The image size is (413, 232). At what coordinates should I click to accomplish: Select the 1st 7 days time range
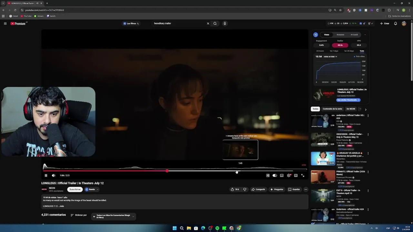point(334,51)
